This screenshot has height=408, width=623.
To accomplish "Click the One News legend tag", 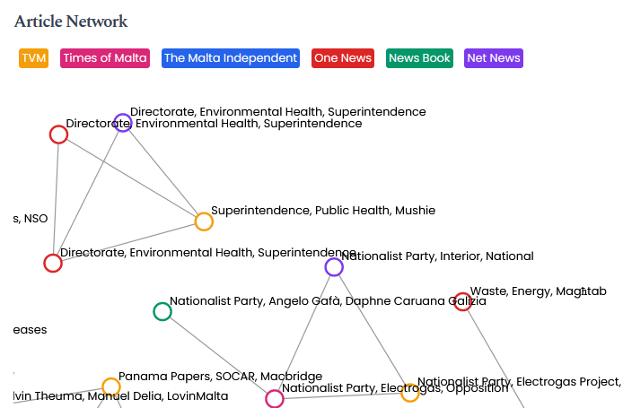I will 343,58.
